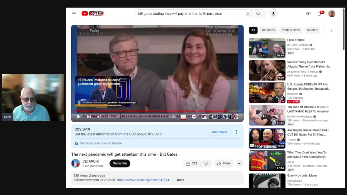
Task: Click the video title text
Action: click(x=124, y=154)
